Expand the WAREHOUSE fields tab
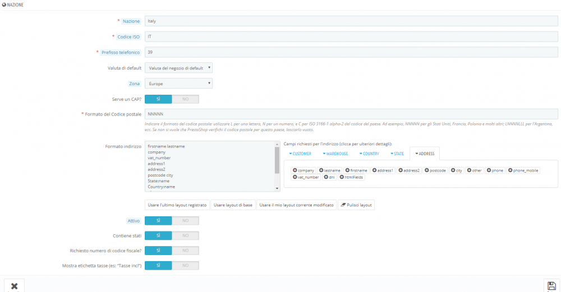 [335, 154]
